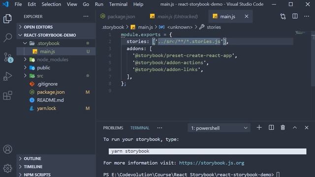Collapse the REACT-STORYBOOK-DEMO root folder
The image size is (315, 177).
click(x=56, y=35)
